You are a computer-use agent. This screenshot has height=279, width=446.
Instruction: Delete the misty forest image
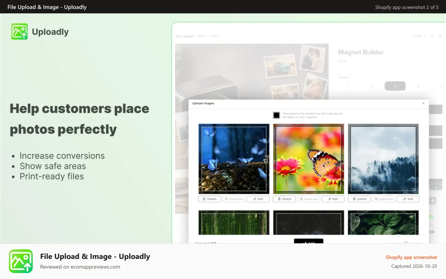pos(359,199)
